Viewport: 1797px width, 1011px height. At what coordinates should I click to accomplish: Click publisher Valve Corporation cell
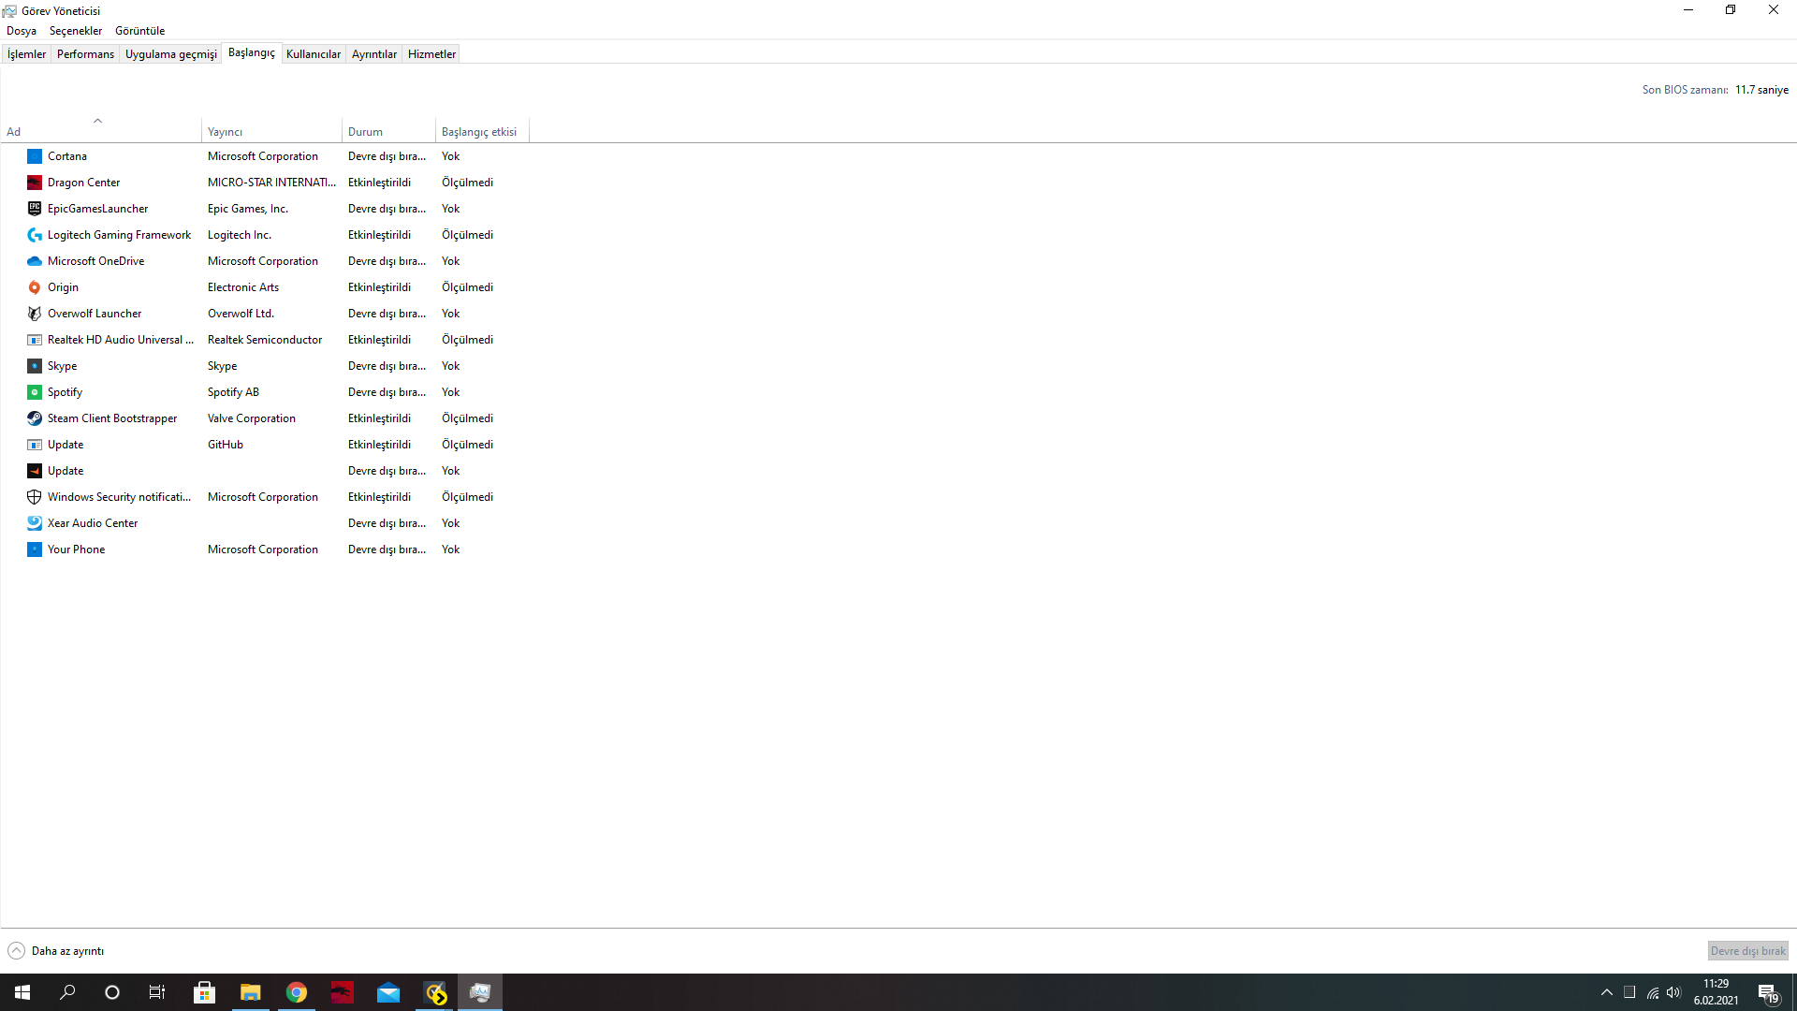252,418
